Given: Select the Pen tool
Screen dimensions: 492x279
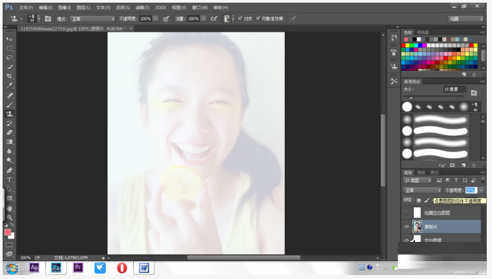Looking at the screenshot, I should (9, 170).
